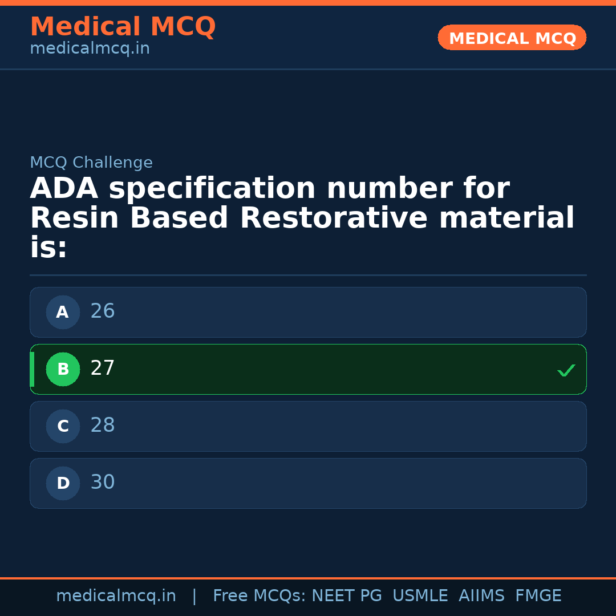Image resolution: width=616 pixels, height=616 pixels.
Task: Click the ADA specification question heading
Action: (x=302, y=218)
